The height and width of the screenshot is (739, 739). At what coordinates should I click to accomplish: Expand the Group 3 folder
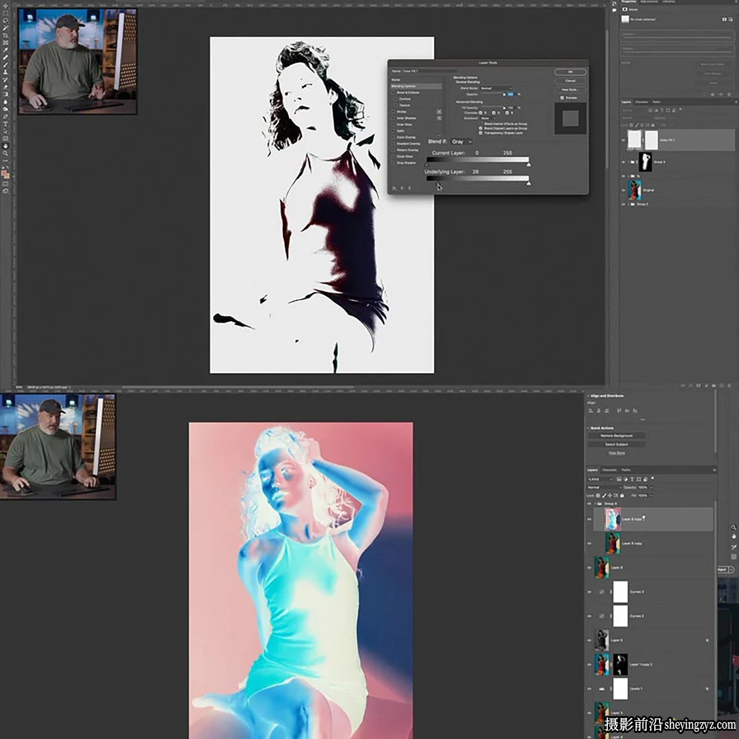(x=629, y=162)
